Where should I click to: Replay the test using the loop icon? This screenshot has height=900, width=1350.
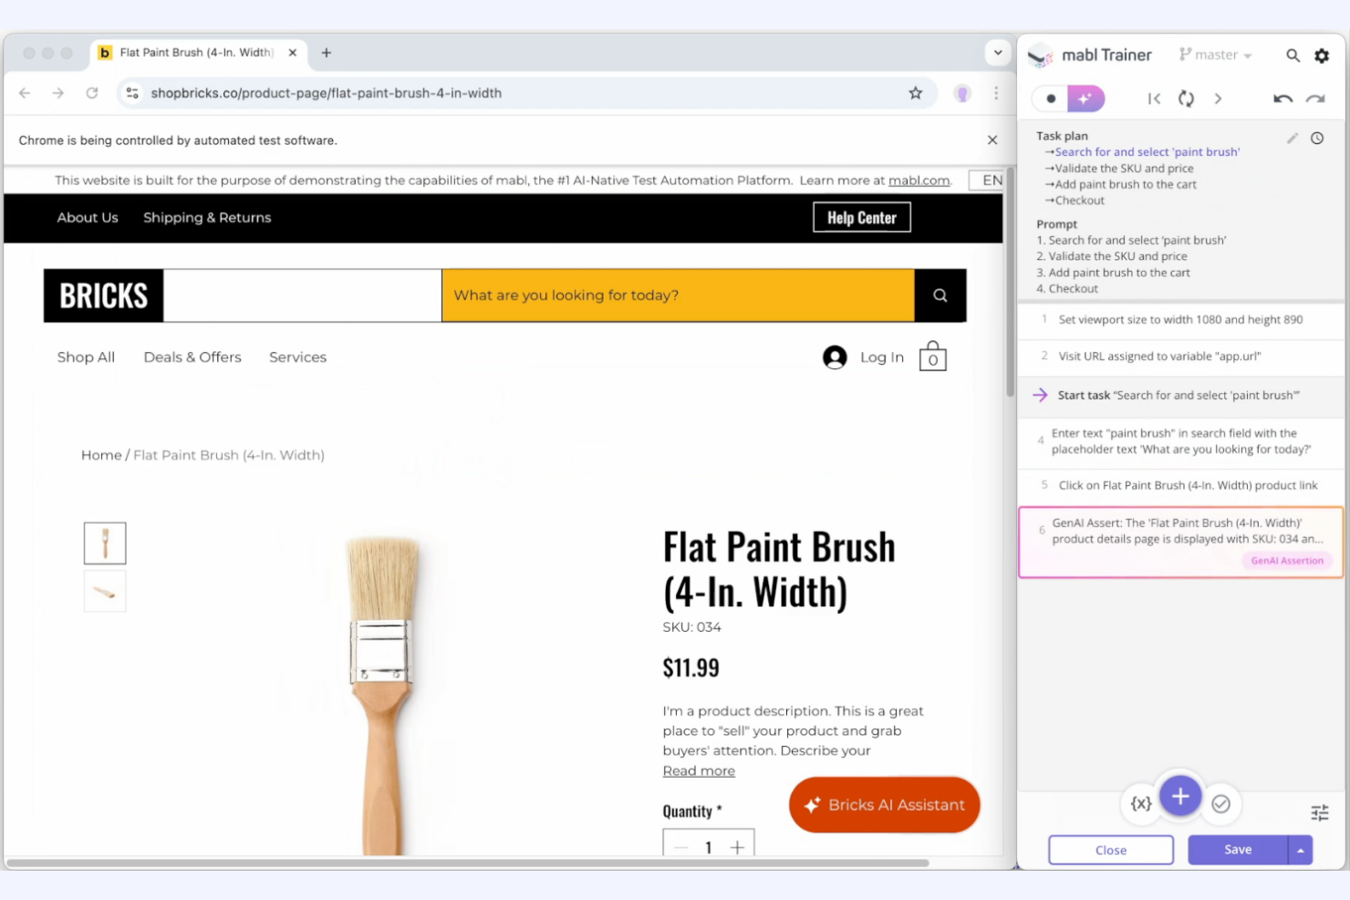tap(1186, 98)
